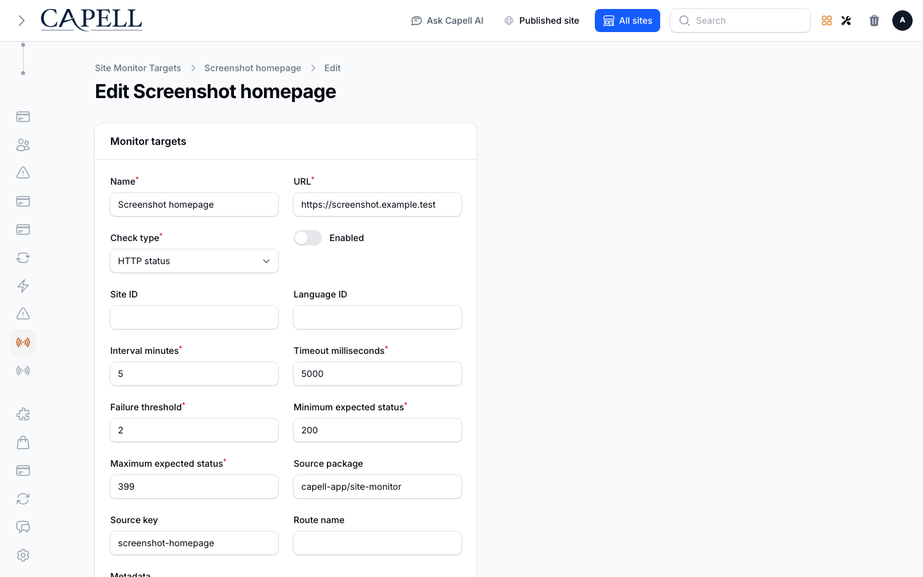
Task: Open the orange grid apps icon
Action: (x=827, y=21)
